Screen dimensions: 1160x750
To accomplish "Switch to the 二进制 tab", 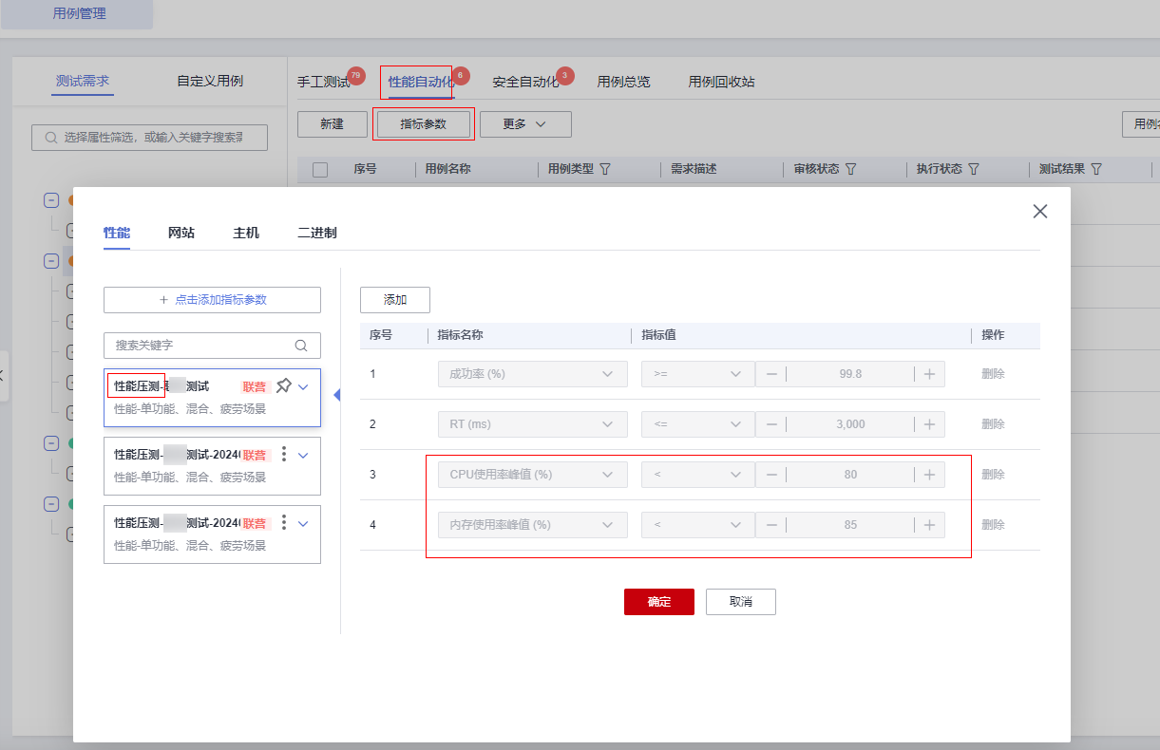I will point(316,233).
